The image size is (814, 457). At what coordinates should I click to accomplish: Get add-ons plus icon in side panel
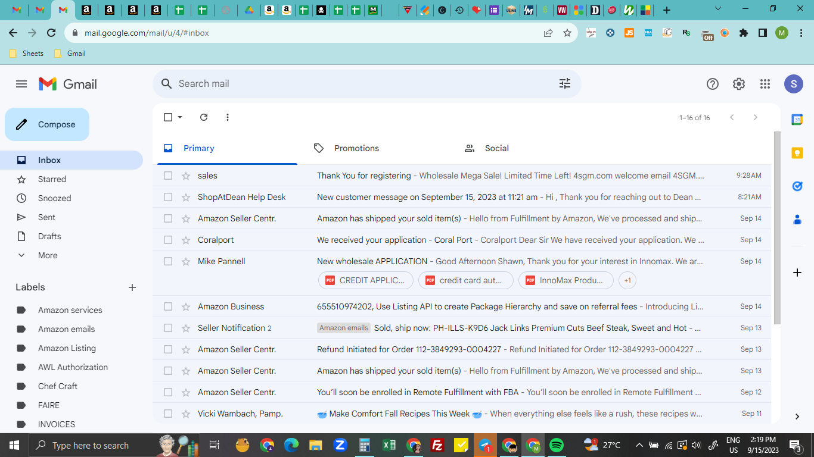tap(797, 273)
